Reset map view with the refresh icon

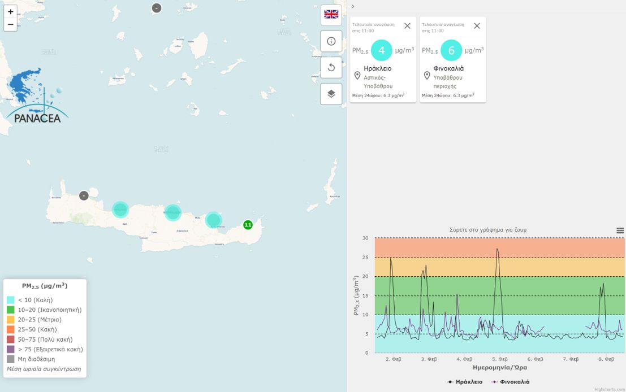coord(331,68)
